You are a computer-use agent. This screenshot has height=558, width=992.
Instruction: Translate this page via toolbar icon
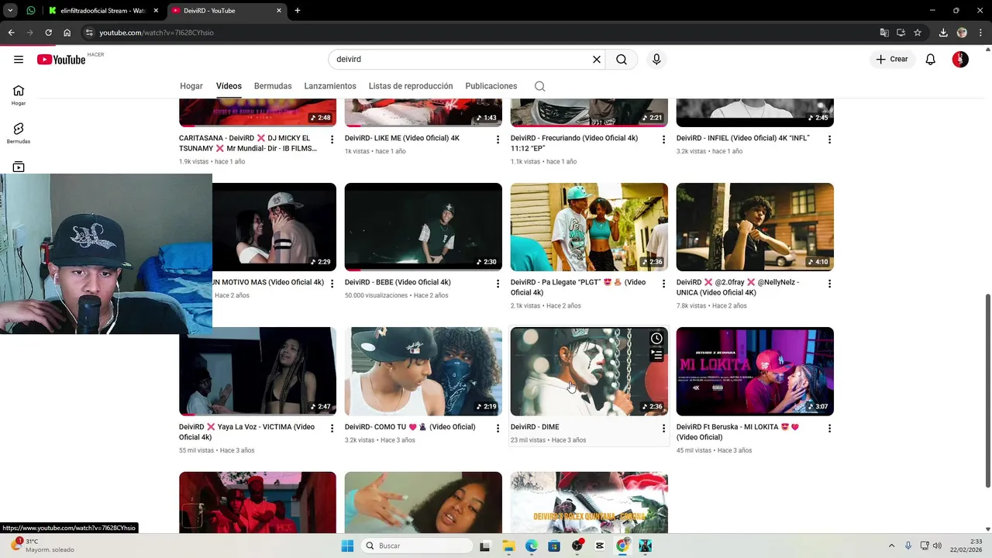click(883, 33)
